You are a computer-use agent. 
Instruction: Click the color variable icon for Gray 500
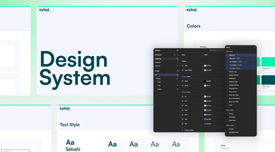(x=183, y=119)
